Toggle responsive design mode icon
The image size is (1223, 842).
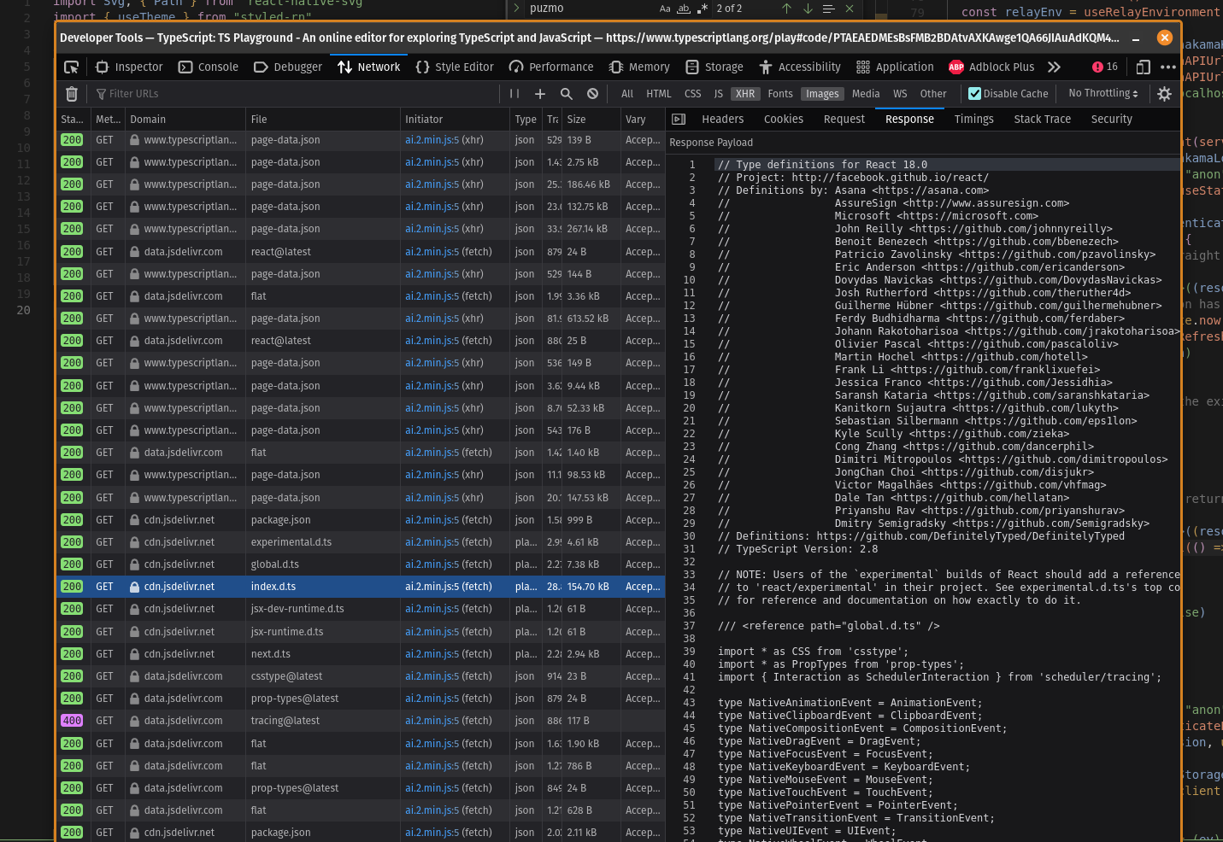pyautogui.click(x=1143, y=67)
